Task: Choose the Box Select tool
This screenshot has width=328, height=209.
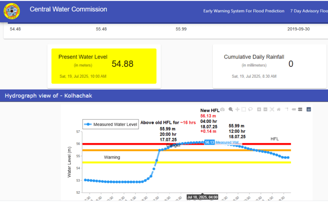Action: click(244, 109)
